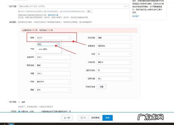Image resolution: width=174 pixels, height=125 pixels.
Task: Click the 成人 suggested keyword tag
Action: [89, 11]
